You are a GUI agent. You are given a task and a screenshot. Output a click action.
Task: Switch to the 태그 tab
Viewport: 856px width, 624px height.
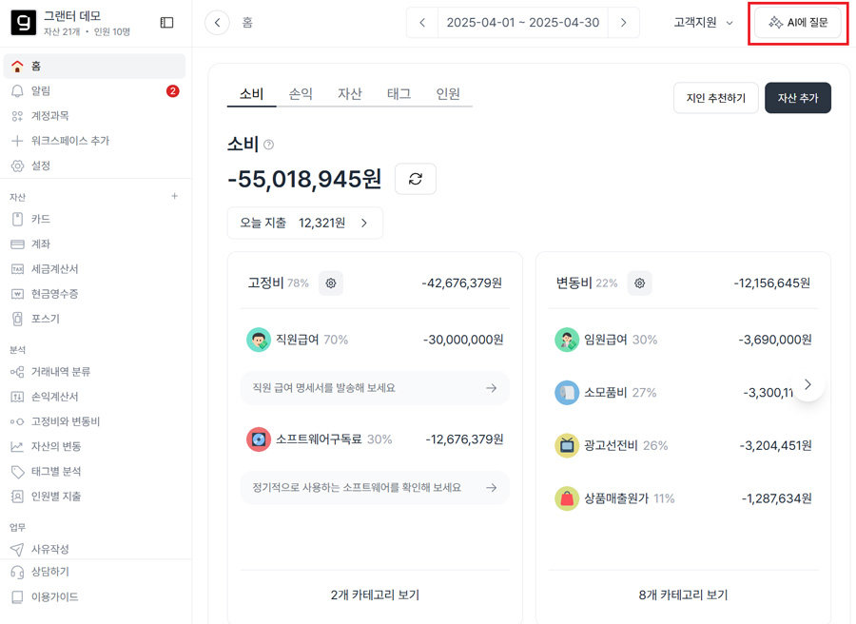click(x=399, y=94)
